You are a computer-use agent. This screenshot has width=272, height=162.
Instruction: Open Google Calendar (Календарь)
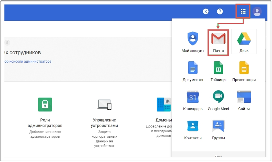[193, 100]
